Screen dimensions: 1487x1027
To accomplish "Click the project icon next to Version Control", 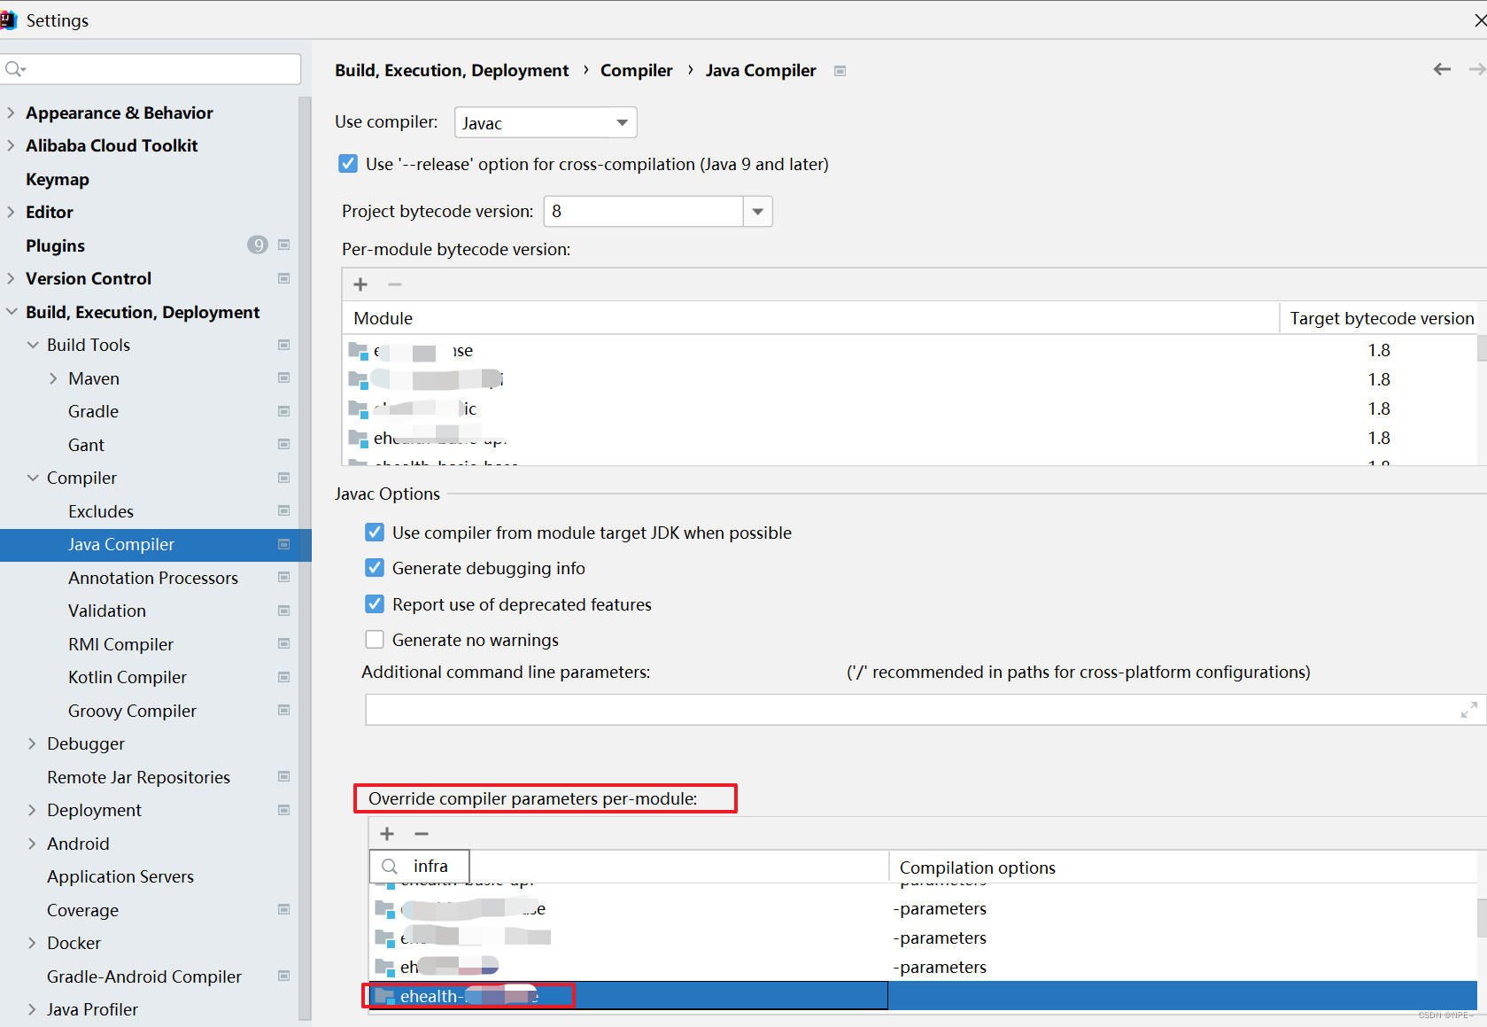I will (284, 278).
